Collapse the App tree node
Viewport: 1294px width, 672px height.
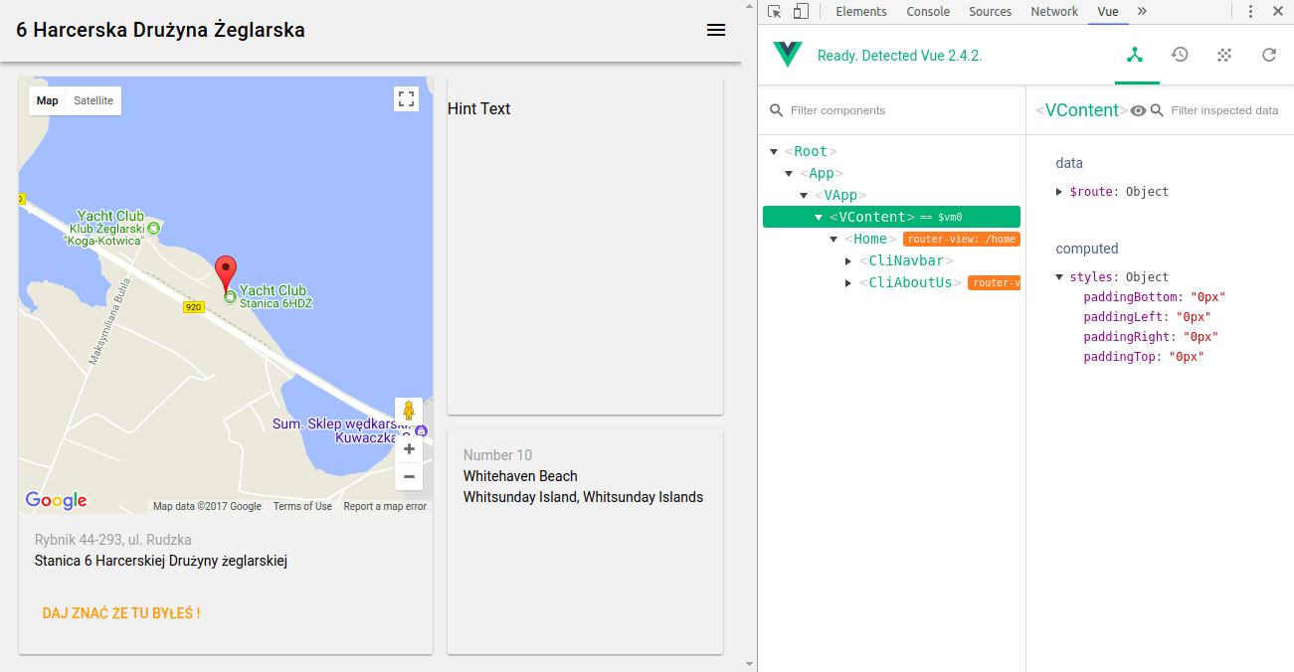click(x=789, y=173)
